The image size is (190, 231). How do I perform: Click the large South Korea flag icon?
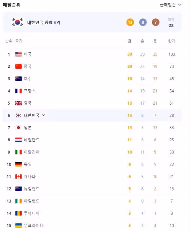coord(18,22)
